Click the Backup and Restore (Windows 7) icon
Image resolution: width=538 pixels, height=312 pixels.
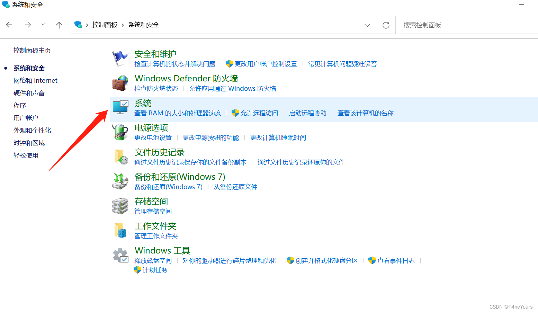pyautogui.click(x=120, y=181)
